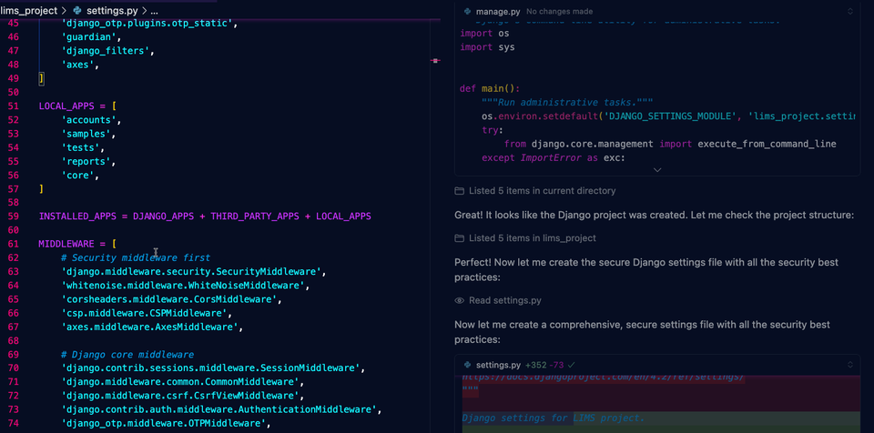Click the eye icon next to Read settings.py

459,300
